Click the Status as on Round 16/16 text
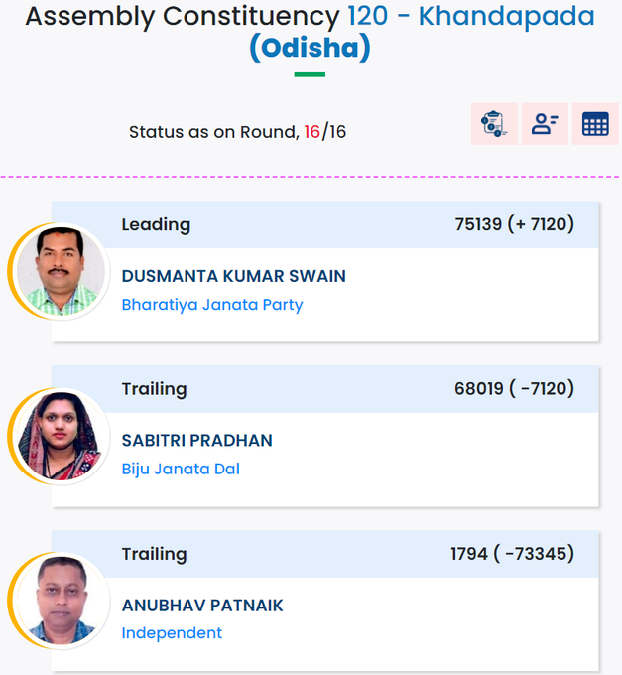Screen dimensions: 622x675 (x=237, y=132)
